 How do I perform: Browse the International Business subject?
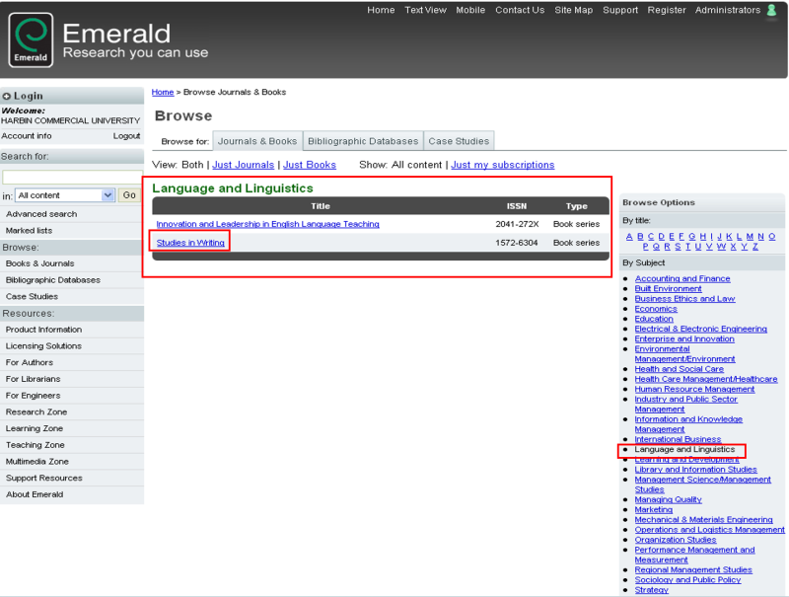678,439
